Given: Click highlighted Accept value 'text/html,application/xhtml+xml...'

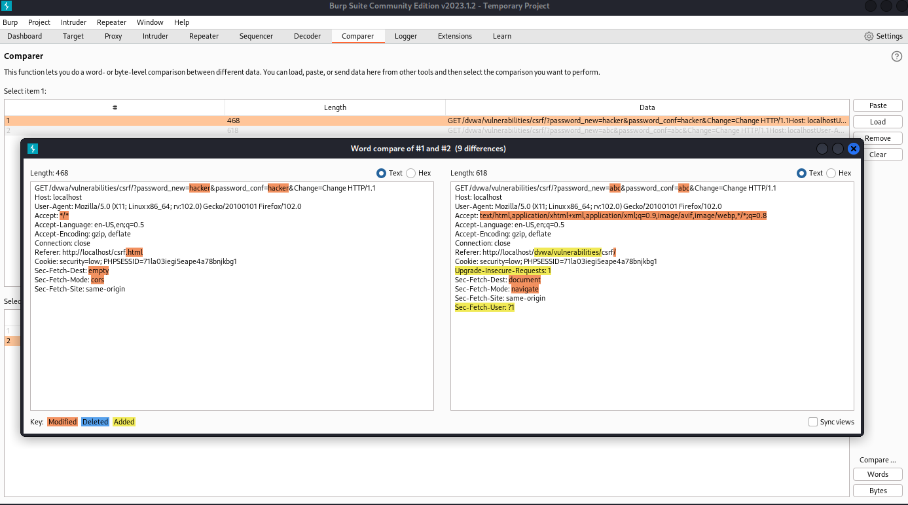Looking at the screenshot, I should pos(623,215).
